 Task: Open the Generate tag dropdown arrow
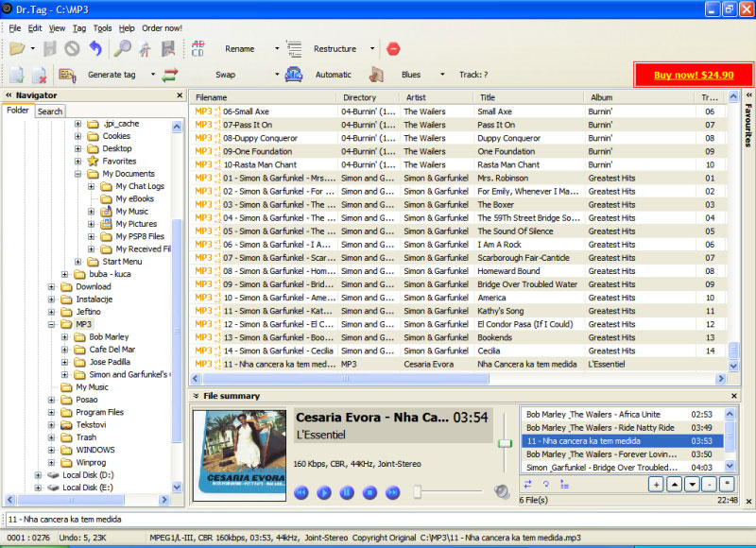click(x=153, y=75)
